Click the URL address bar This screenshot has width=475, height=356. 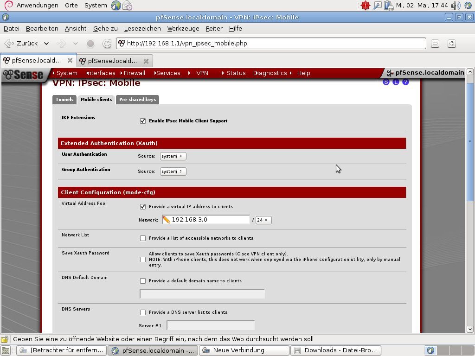point(271,43)
